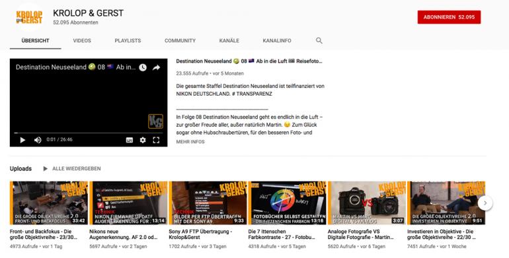Viewport: 509px width, 258px height.
Task: Open Nikon Firmware Update video thumbnail
Action: tap(128, 203)
